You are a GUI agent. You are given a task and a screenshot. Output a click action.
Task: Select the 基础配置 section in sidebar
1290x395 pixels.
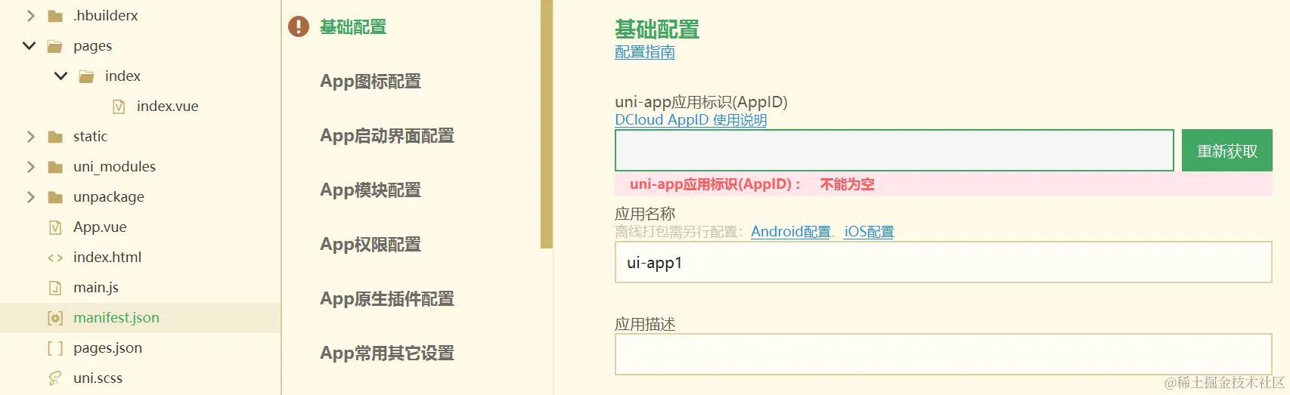click(353, 27)
